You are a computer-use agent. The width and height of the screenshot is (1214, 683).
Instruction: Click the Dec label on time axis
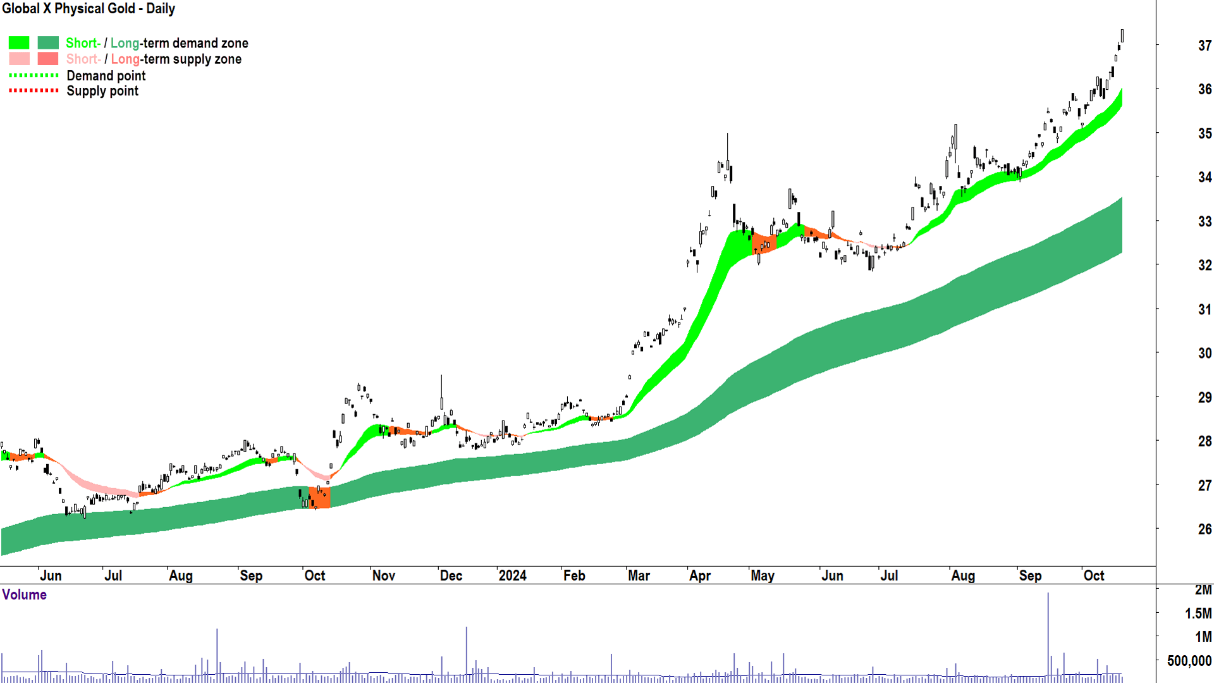[x=451, y=575]
